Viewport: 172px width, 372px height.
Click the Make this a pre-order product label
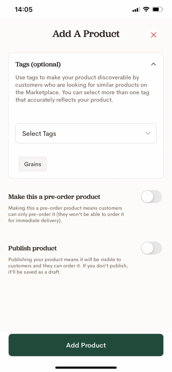[54, 197]
